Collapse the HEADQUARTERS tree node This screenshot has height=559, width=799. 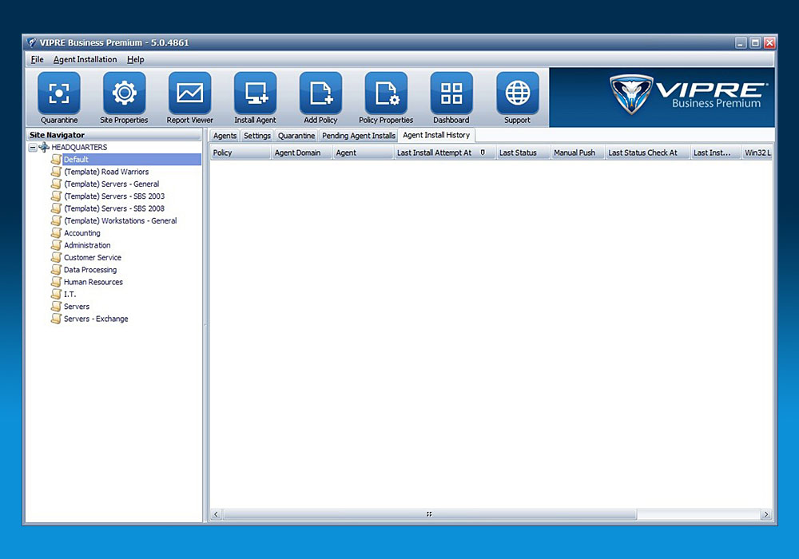33,148
